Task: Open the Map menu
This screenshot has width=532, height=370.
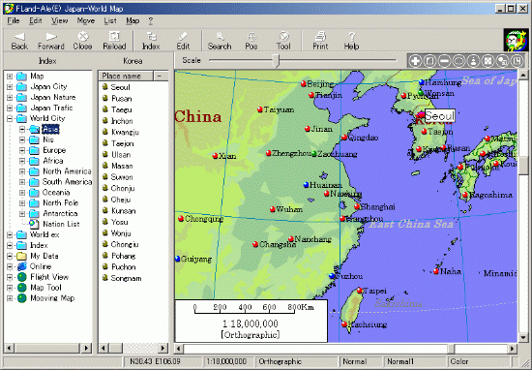Action: click(133, 21)
